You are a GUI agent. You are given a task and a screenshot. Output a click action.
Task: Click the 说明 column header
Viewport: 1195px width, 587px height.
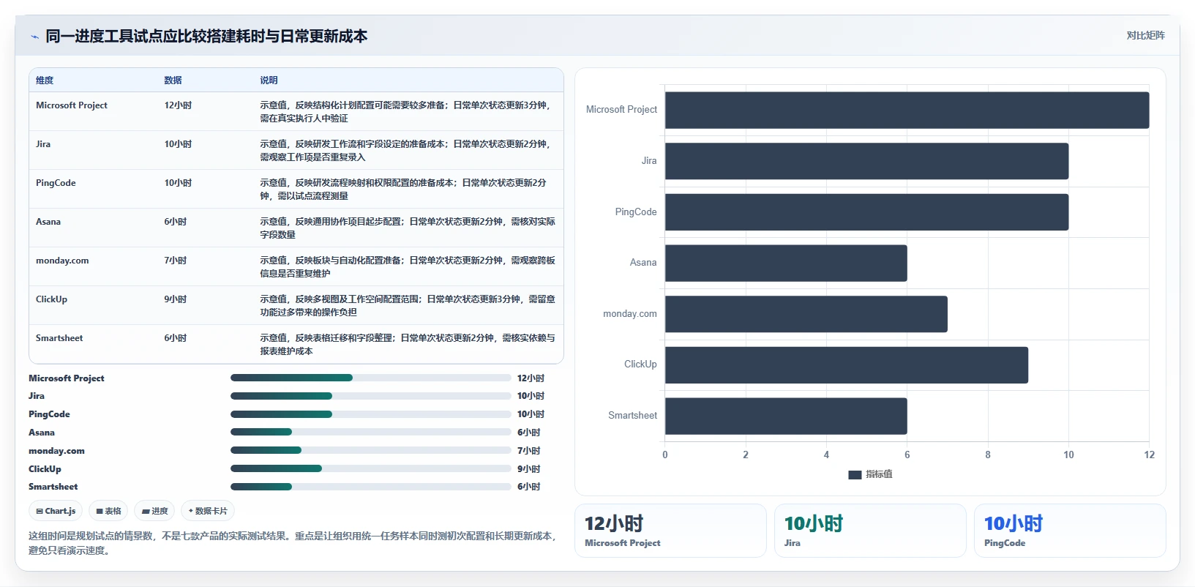pos(269,81)
